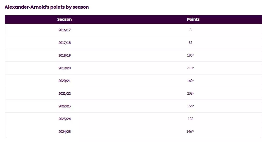Viewport: 262px width, 142px height.
Task: Click the Alexander-Arnold's points by season heading
Action: 47,7
